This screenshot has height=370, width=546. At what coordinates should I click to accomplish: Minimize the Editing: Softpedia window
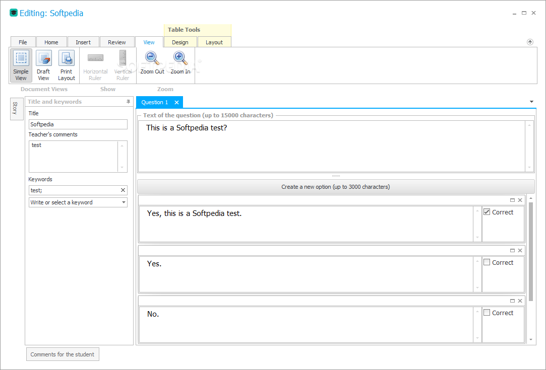(514, 13)
